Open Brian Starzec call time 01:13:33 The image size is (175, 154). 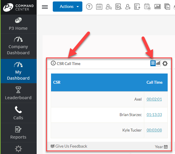tap(154, 115)
